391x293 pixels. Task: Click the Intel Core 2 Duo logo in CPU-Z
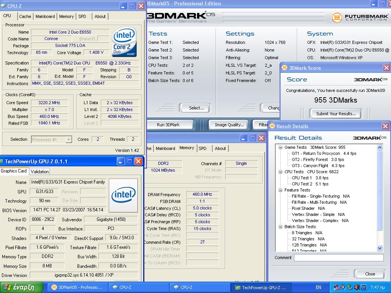(x=124, y=42)
